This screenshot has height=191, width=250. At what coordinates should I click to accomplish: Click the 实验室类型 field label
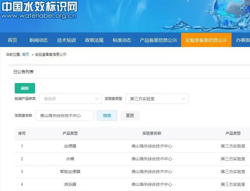click(113, 98)
